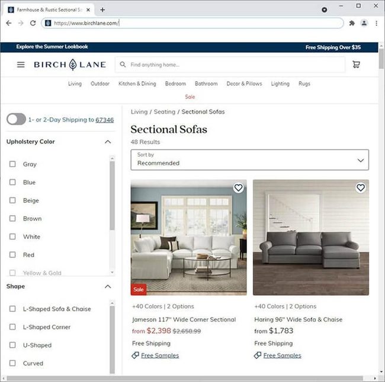385x382 pixels.
Task: Click Free Samples link under Jameson sectional
Action: 160,355
